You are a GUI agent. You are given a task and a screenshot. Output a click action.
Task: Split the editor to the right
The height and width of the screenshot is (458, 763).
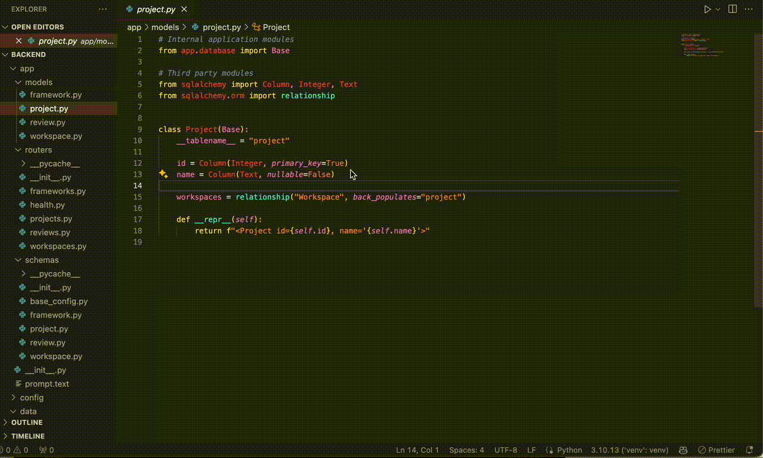click(x=733, y=10)
